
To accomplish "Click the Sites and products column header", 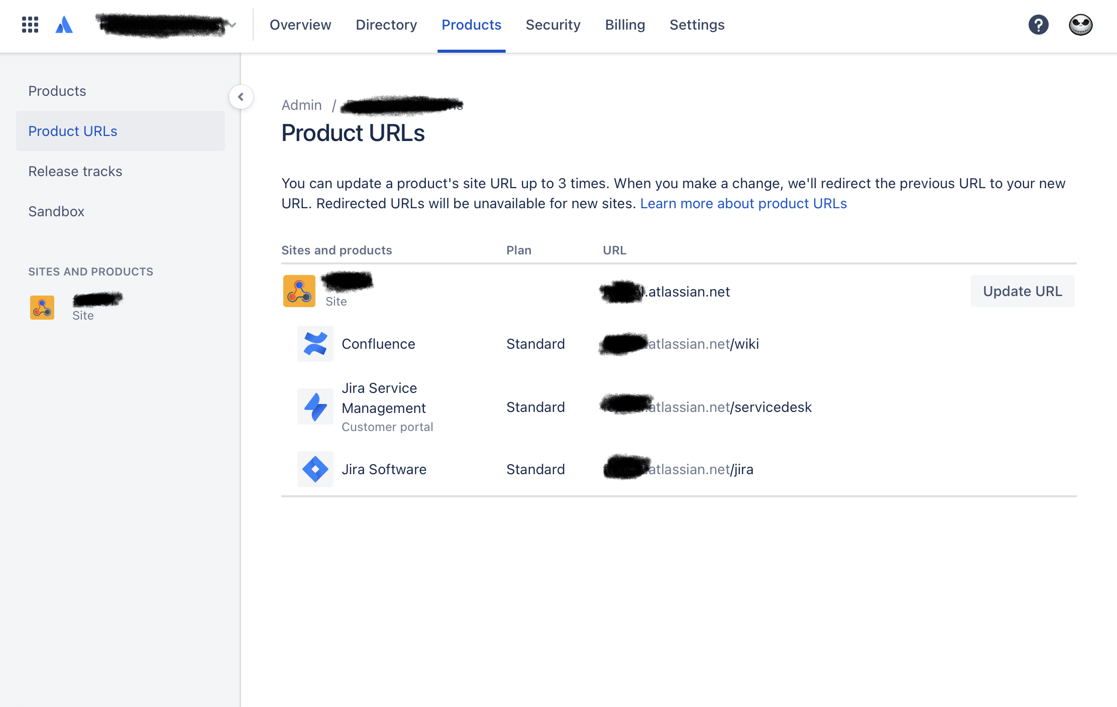I will click(337, 250).
